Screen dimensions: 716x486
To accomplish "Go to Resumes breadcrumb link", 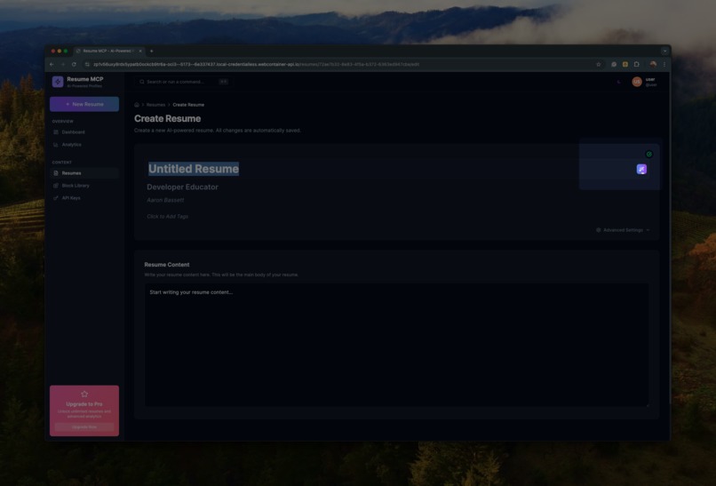I will click(155, 105).
